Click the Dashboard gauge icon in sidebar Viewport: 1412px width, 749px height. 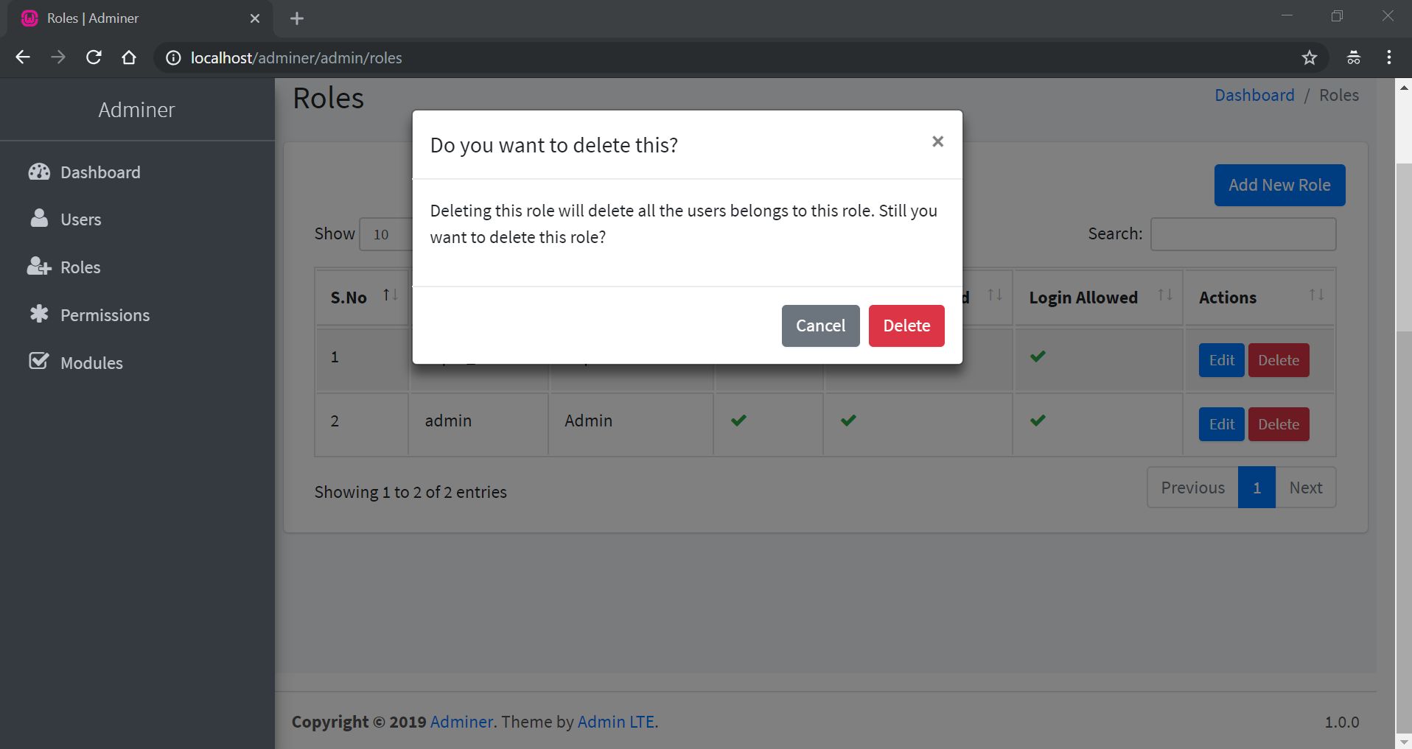click(x=39, y=172)
